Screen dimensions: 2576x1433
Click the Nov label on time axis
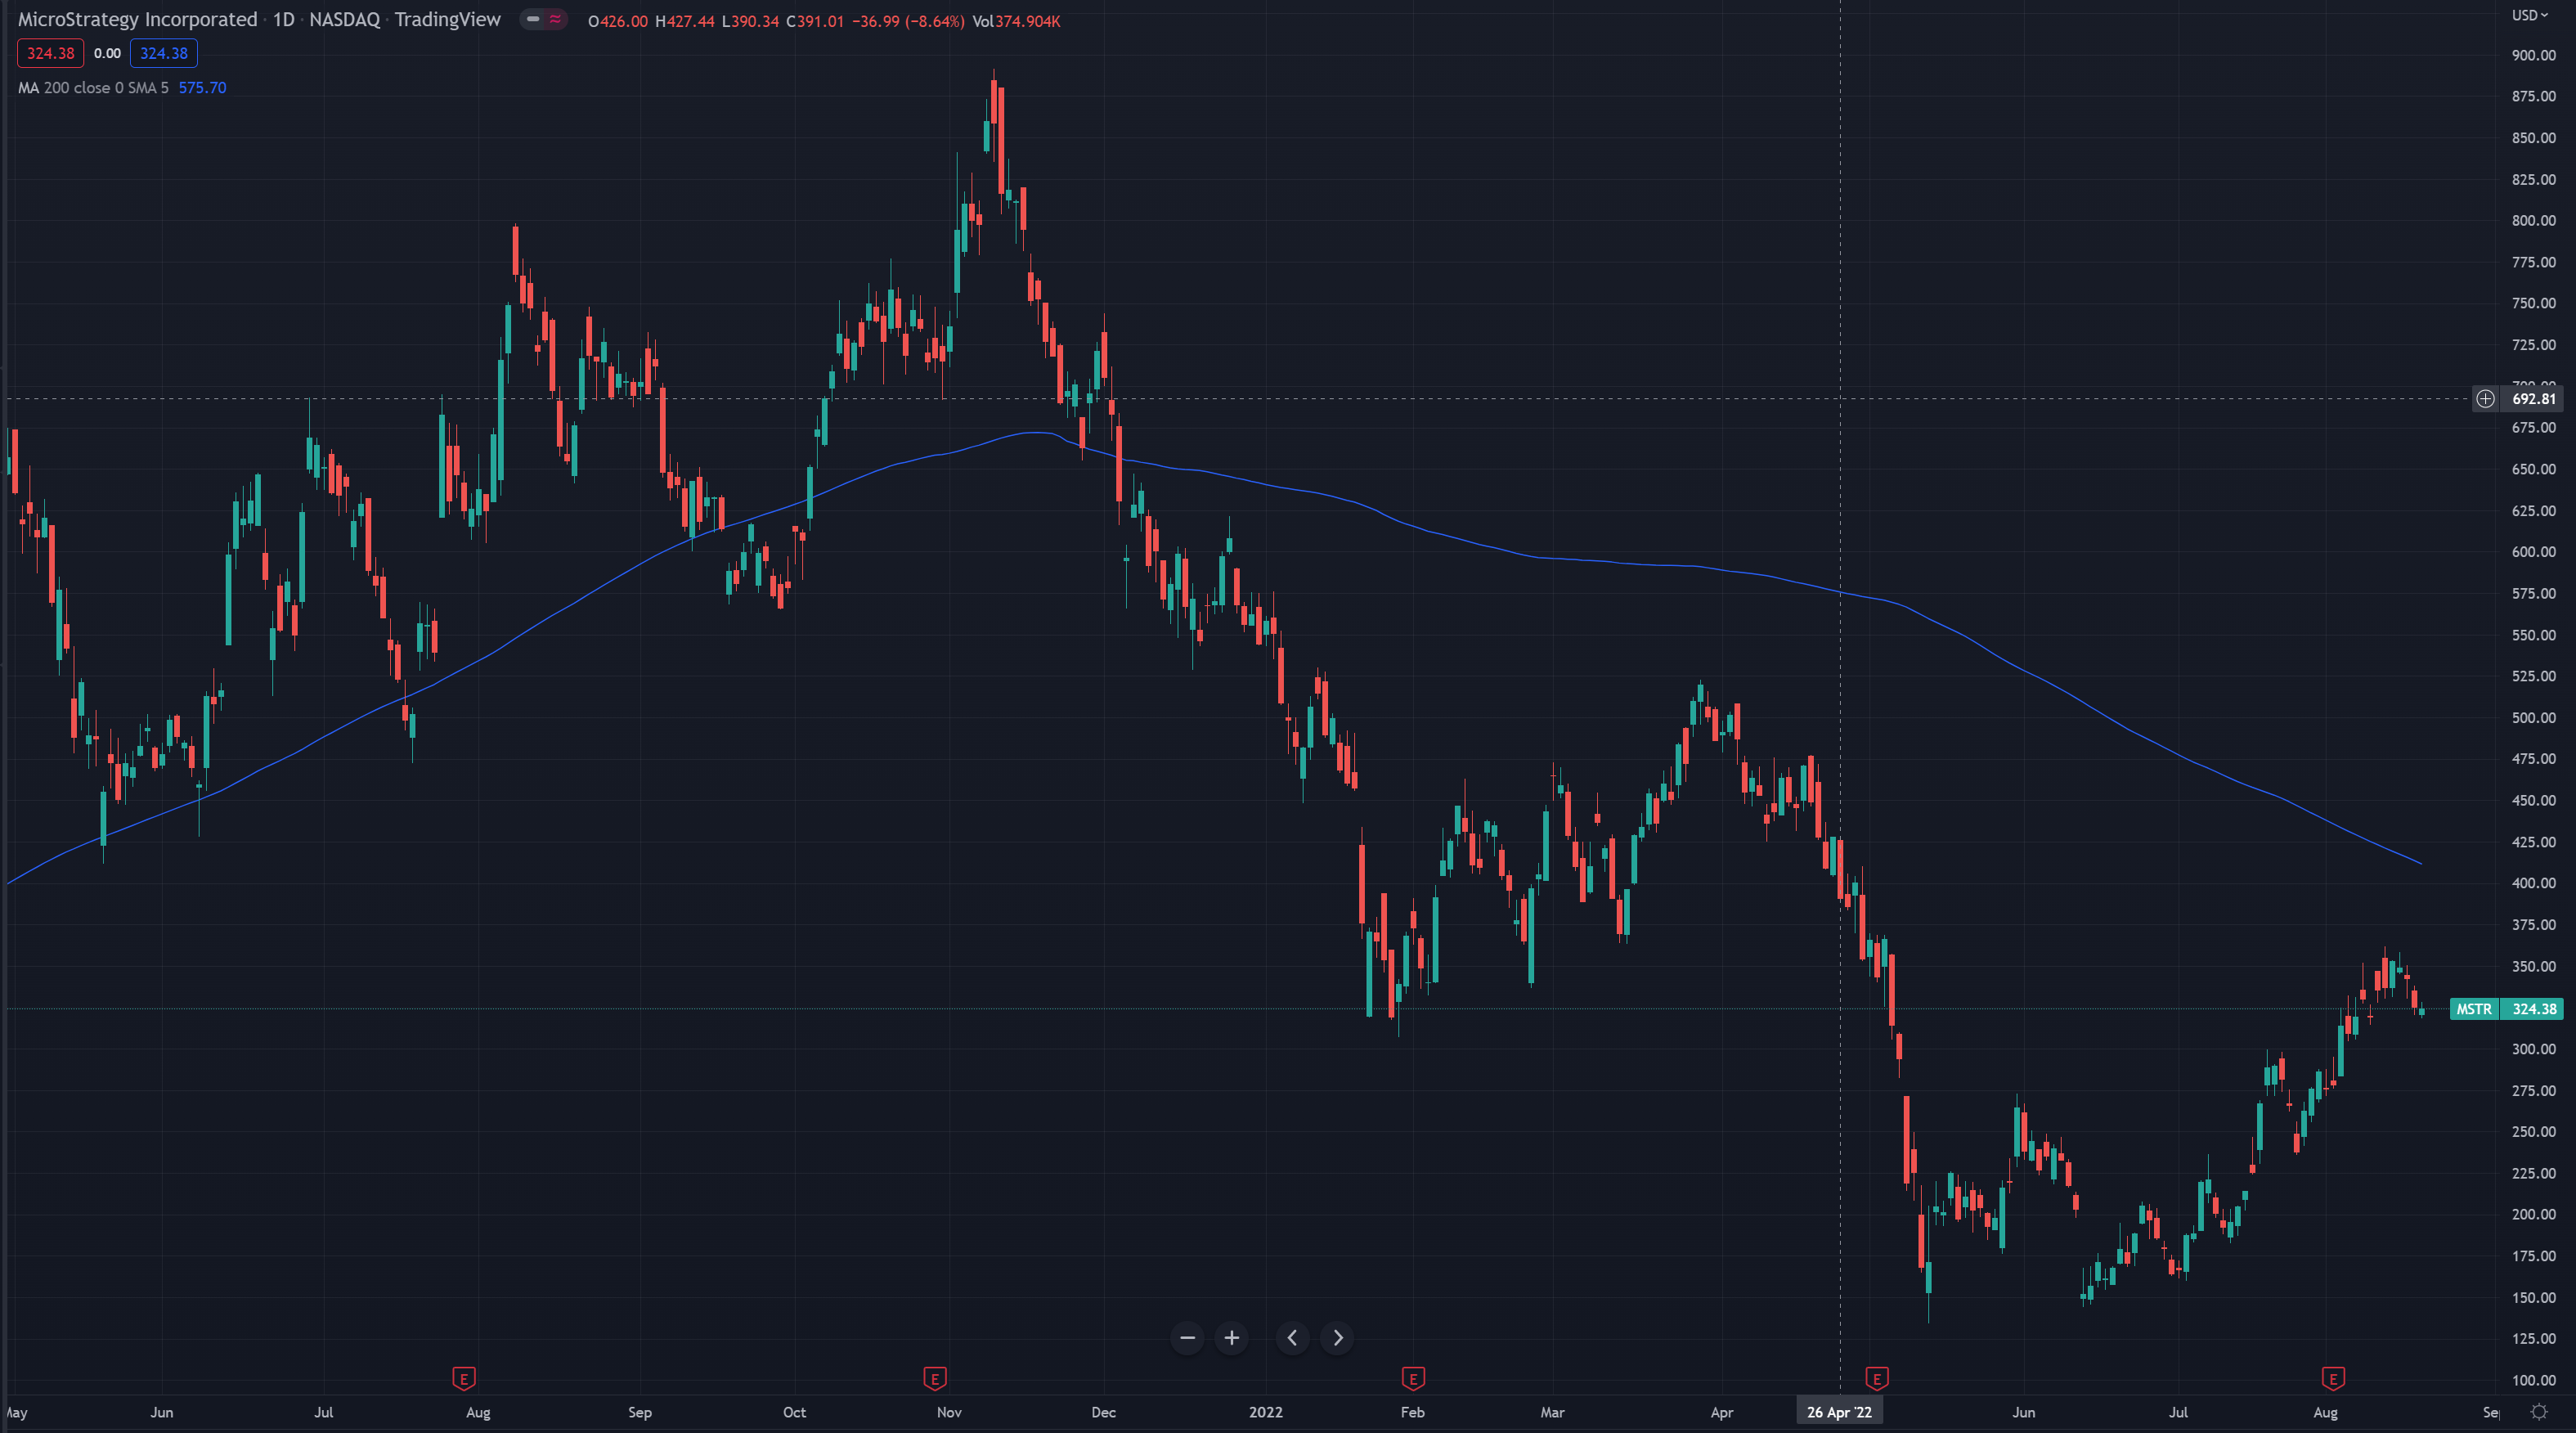(x=949, y=1412)
